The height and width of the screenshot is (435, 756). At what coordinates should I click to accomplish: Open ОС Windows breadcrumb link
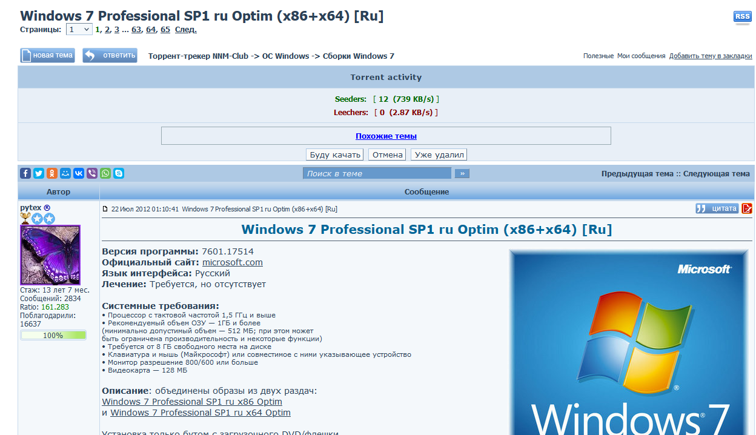point(285,56)
